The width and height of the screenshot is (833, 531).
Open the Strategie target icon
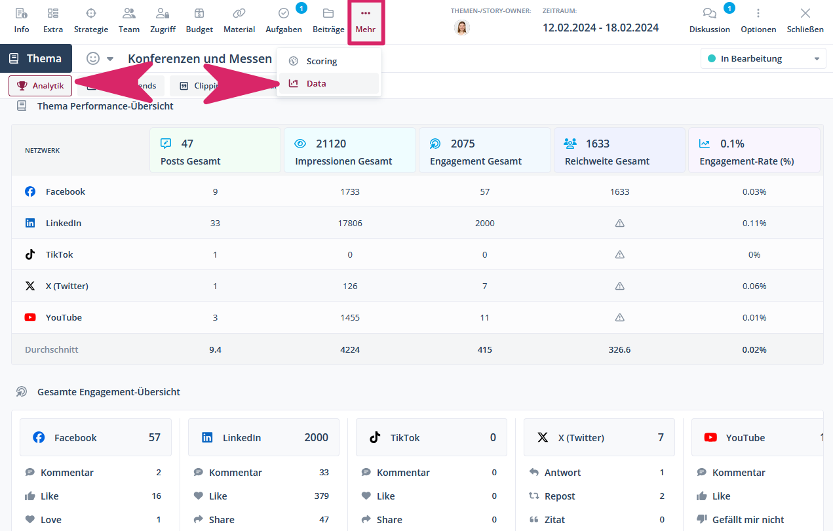click(x=91, y=20)
